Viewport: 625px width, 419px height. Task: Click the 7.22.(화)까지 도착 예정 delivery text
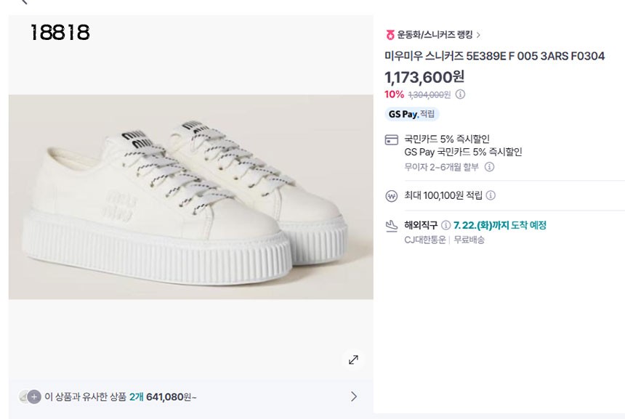coord(499,226)
